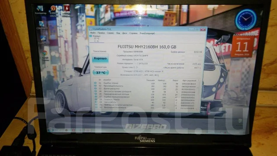Open the Google Chrome desktop shortcut
The height and width of the screenshot is (156, 277).
[45, 56]
